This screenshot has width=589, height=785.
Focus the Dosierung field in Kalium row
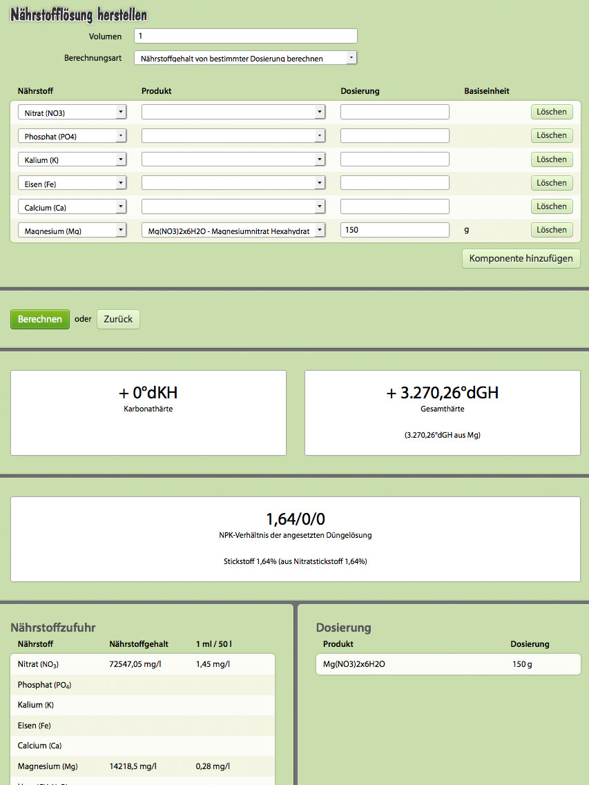coord(394,159)
